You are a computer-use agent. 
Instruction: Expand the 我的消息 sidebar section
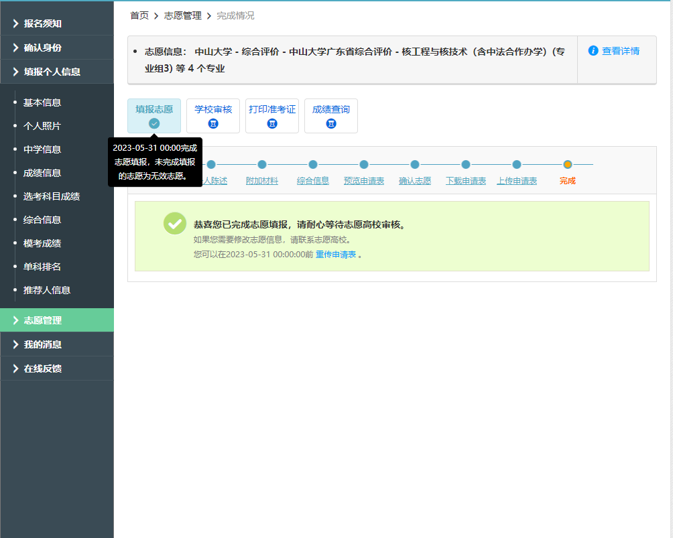pyautogui.click(x=57, y=344)
